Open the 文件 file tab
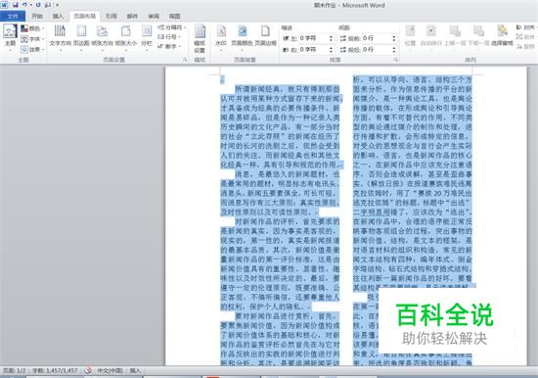The image size is (538, 378). point(13,16)
